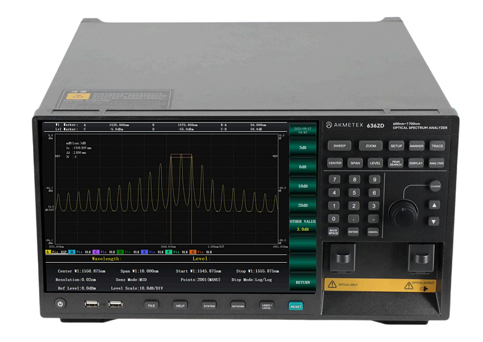The image size is (483, 342).
Task: Confirm with the ENTER key
Action: pos(353,232)
